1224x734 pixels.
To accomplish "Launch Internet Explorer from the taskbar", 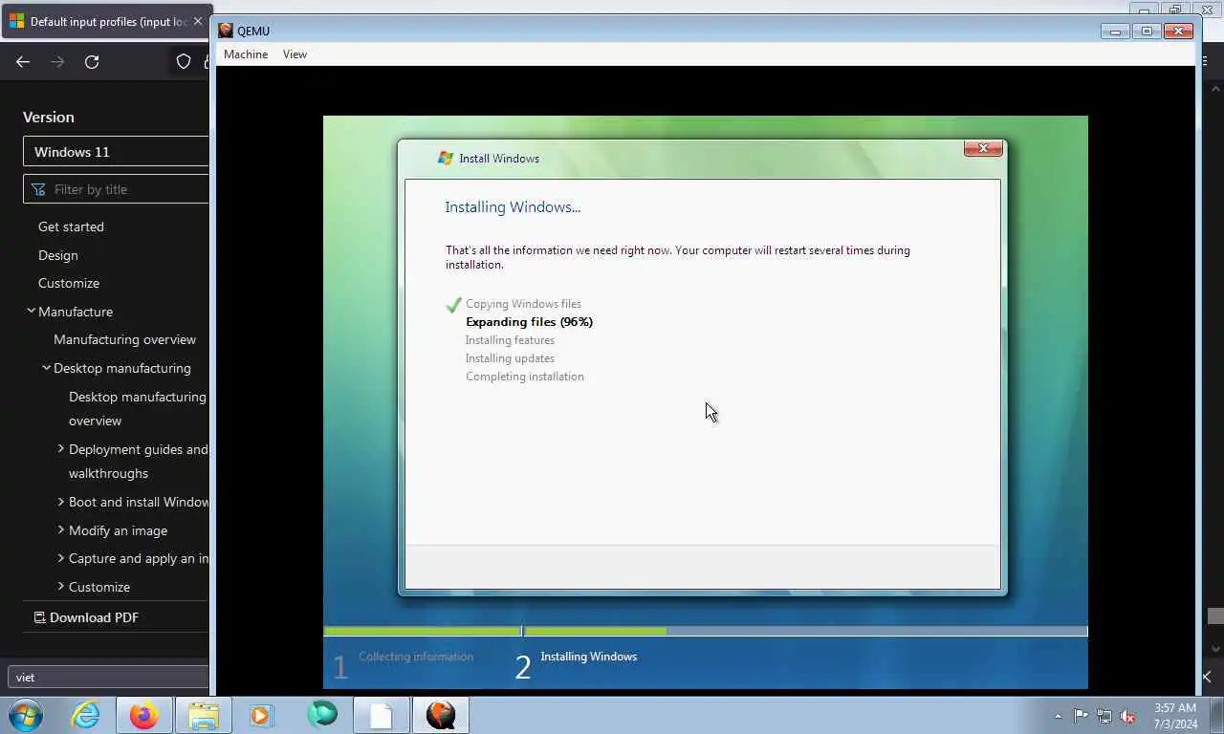I will 85,715.
